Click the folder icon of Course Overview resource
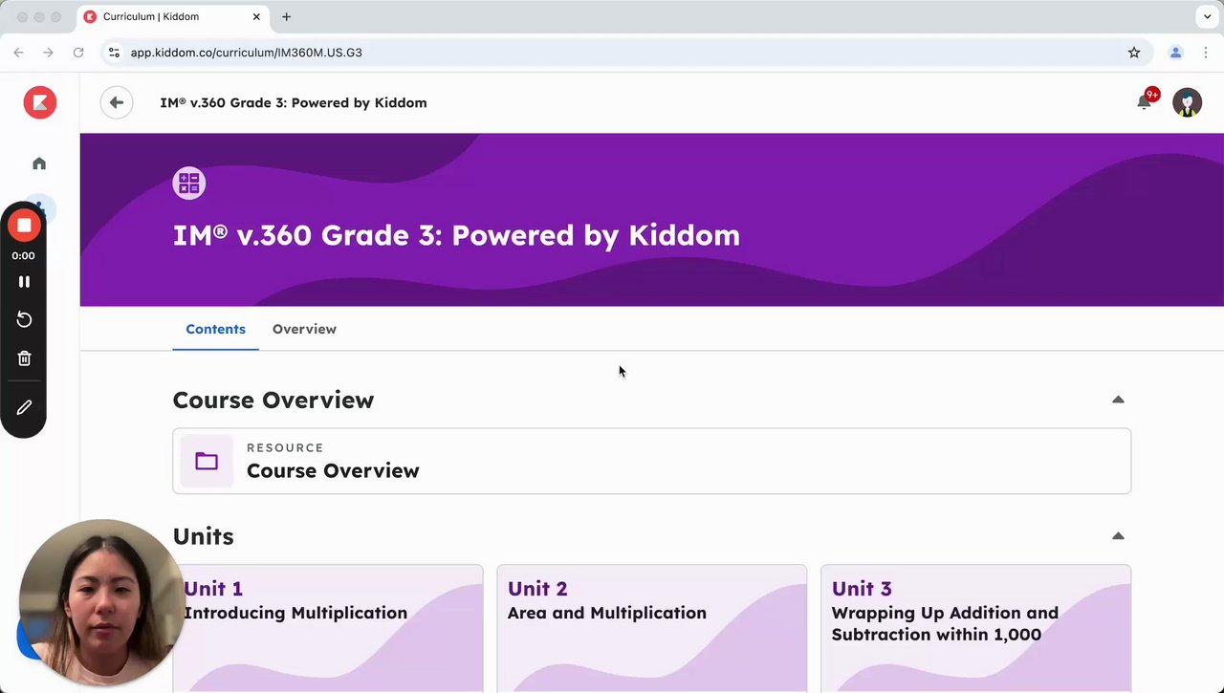The width and height of the screenshot is (1224, 693). point(207,462)
